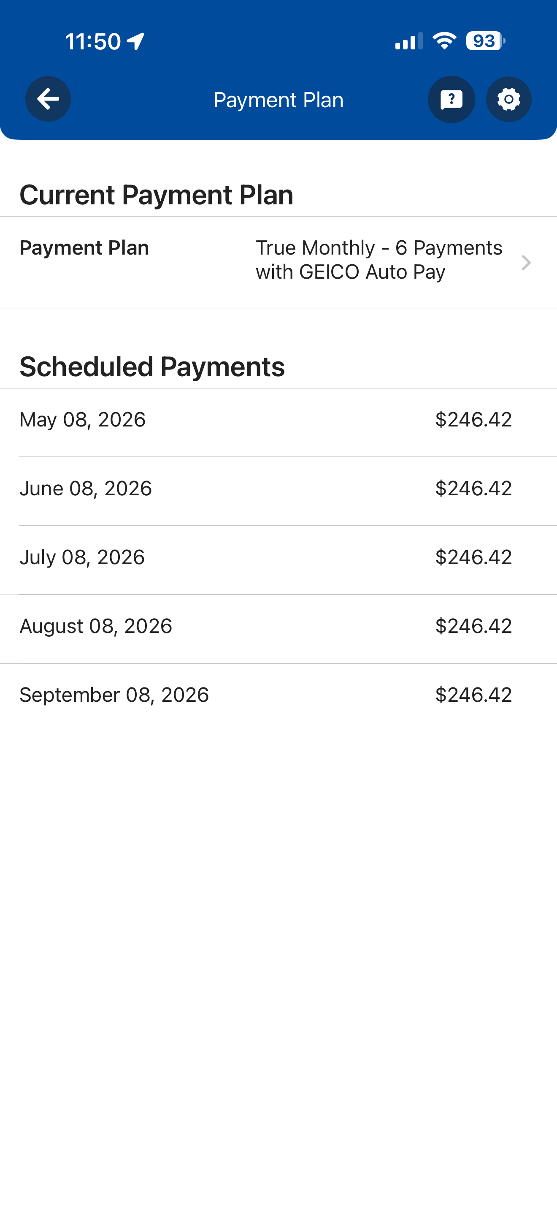Tap the location arrow in status bar
557x1211 pixels.
coord(136,41)
